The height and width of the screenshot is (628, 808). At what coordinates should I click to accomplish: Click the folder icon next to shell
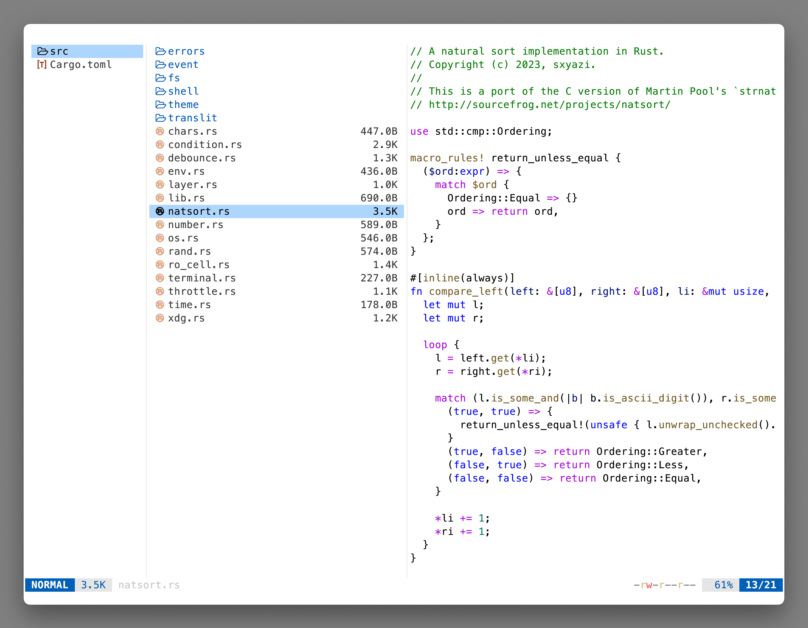point(160,91)
